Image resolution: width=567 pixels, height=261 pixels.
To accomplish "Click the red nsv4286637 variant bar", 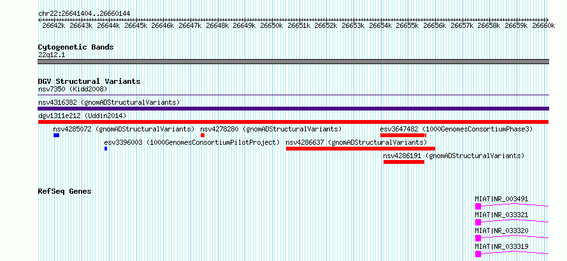I will 361,149.
